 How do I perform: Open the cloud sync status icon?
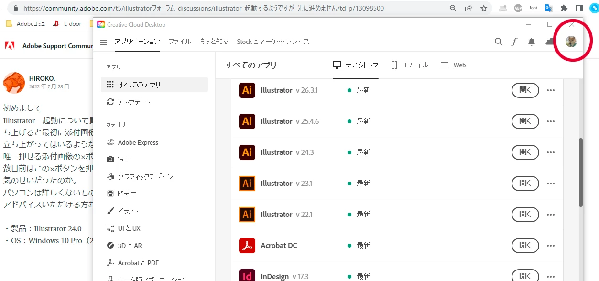tap(550, 42)
